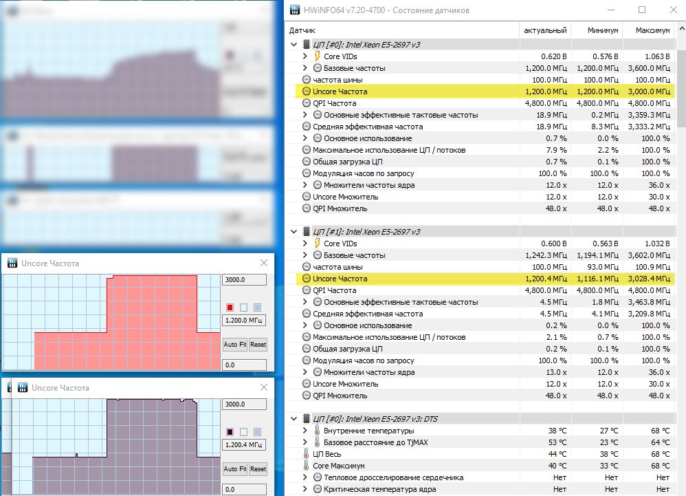Click the thermometer icon of Внутренние температуры
Screen dimensions: 686x496
coord(317,431)
